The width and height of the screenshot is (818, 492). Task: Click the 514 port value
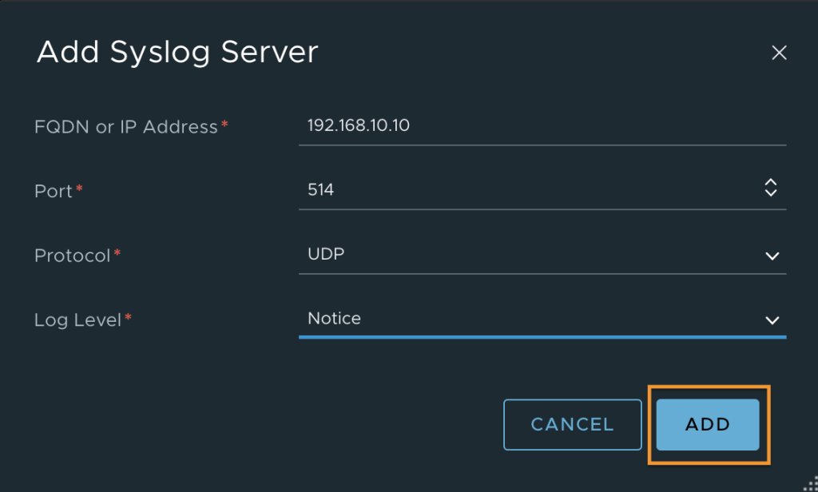point(320,188)
